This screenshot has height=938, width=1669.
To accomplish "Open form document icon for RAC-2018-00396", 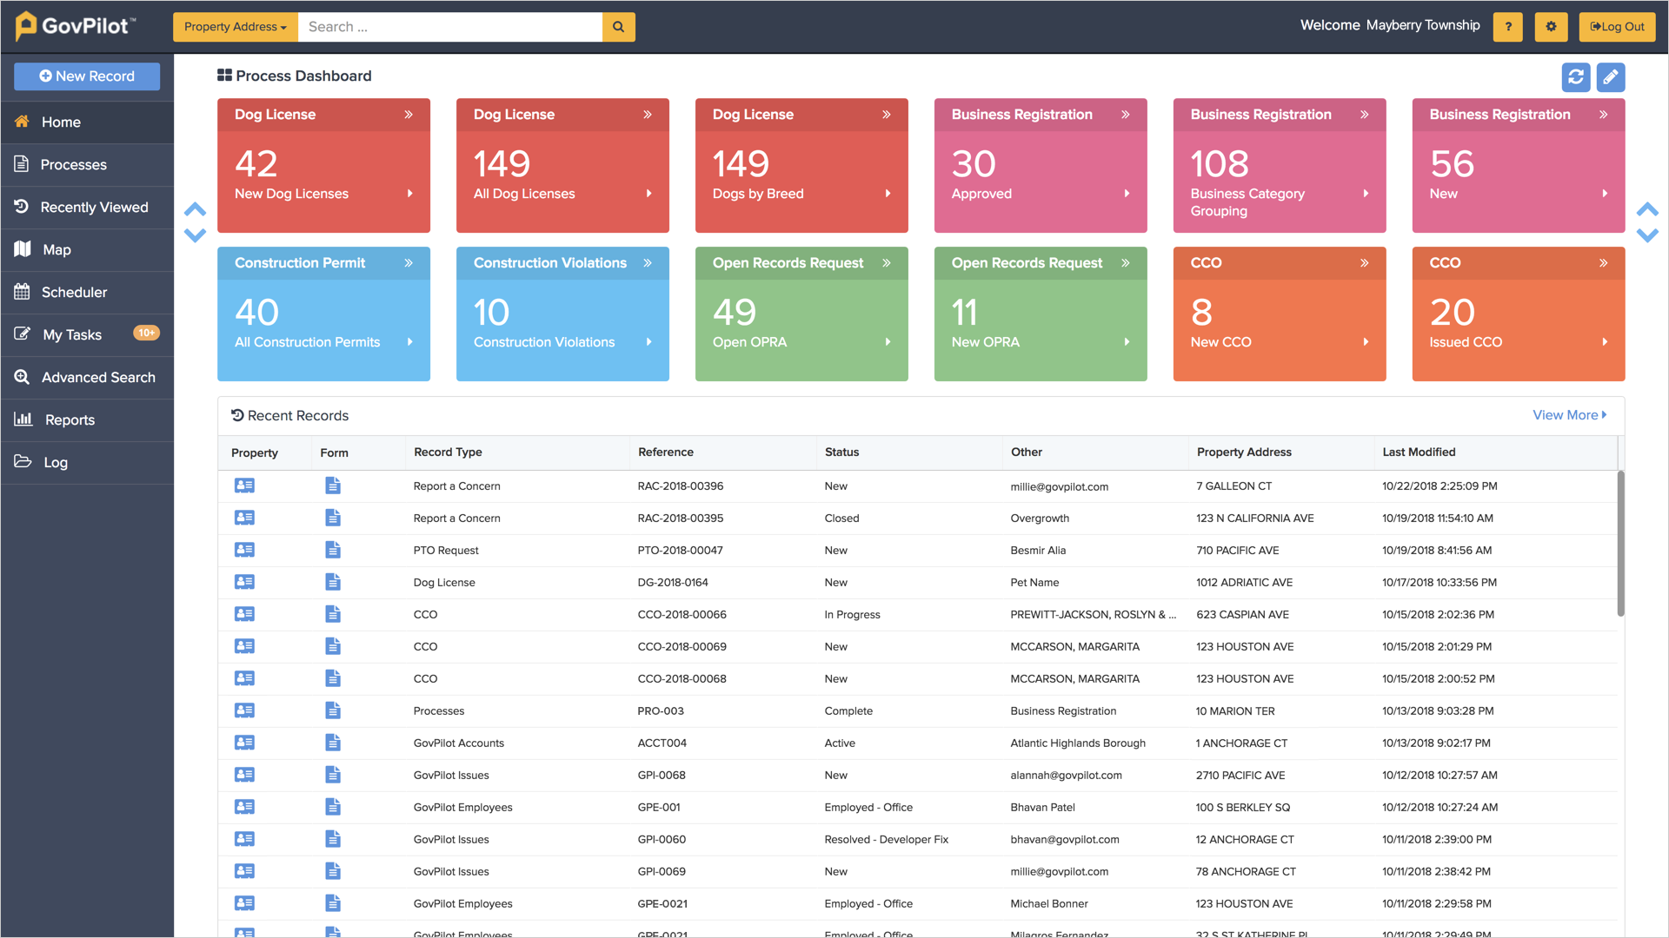I will [x=333, y=486].
